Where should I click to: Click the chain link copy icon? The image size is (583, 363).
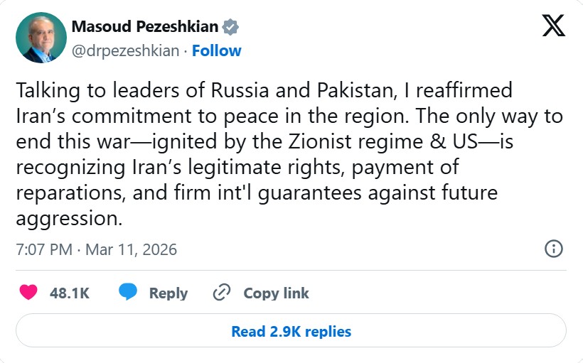tap(223, 293)
